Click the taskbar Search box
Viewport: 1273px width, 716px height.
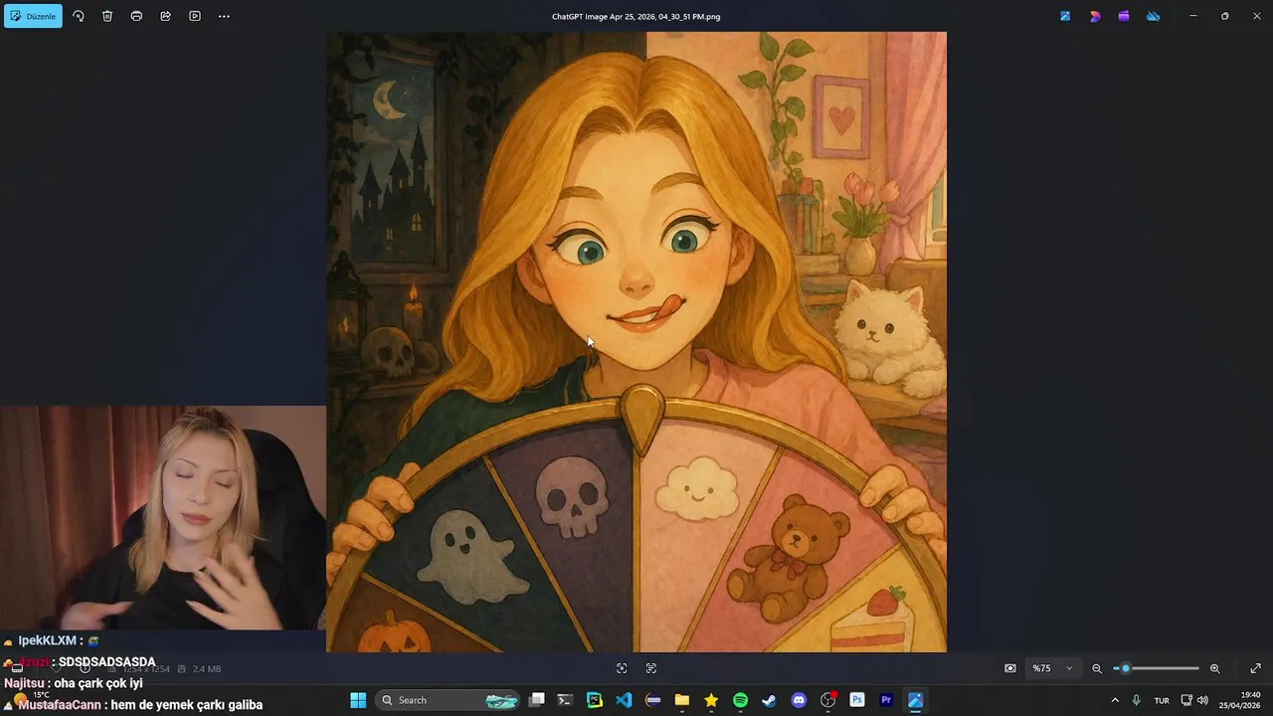(450, 700)
